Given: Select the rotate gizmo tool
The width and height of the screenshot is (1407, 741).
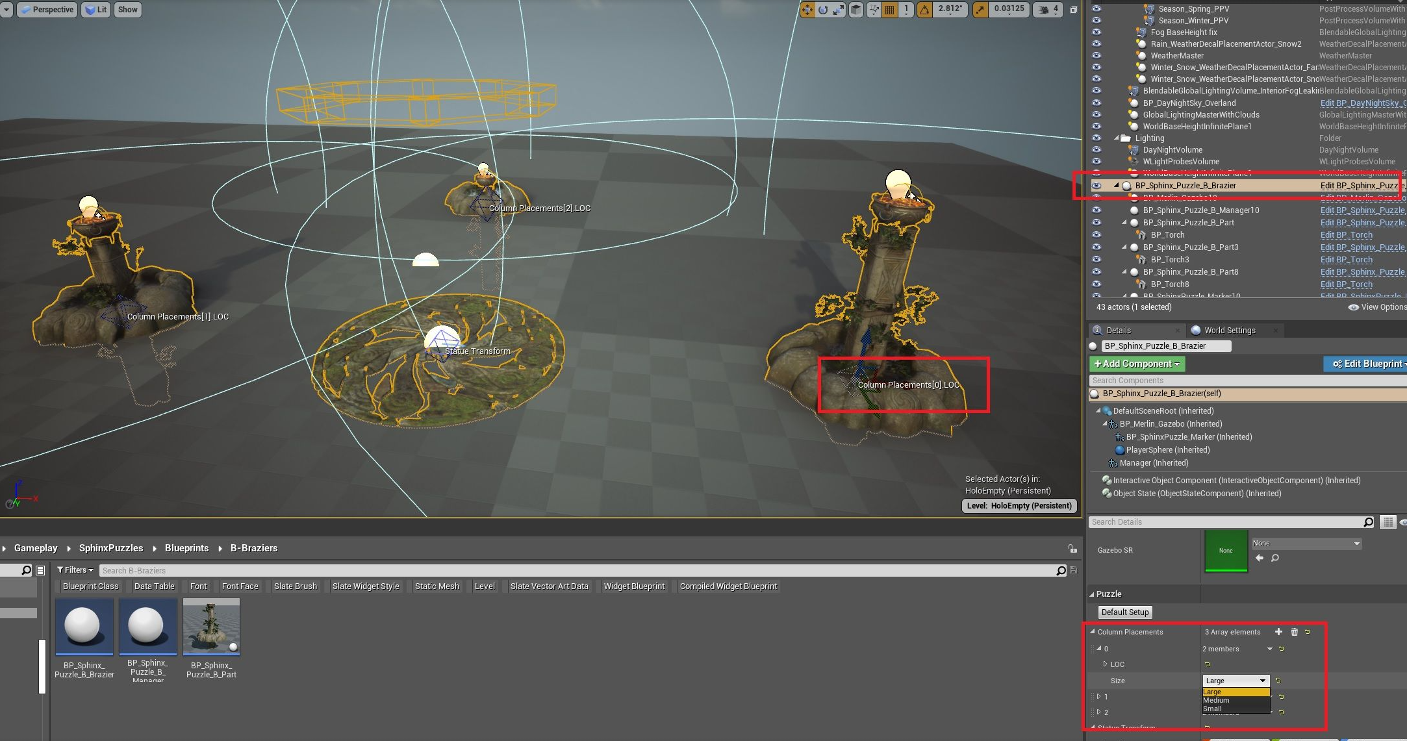Looking at the screenshot, I should pyautogui.click(x=823, y=10).
